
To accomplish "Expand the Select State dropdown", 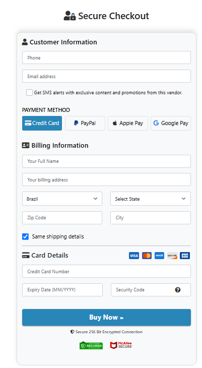I will (x=151, y=199).
